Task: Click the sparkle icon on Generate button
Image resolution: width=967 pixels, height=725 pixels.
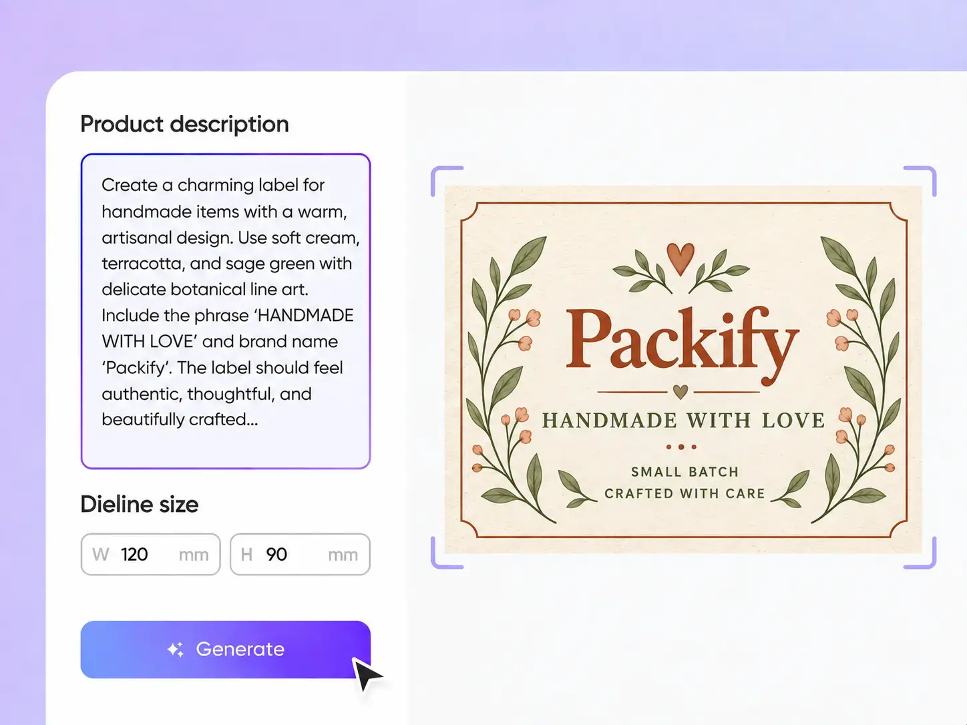Action: point(176,650)
